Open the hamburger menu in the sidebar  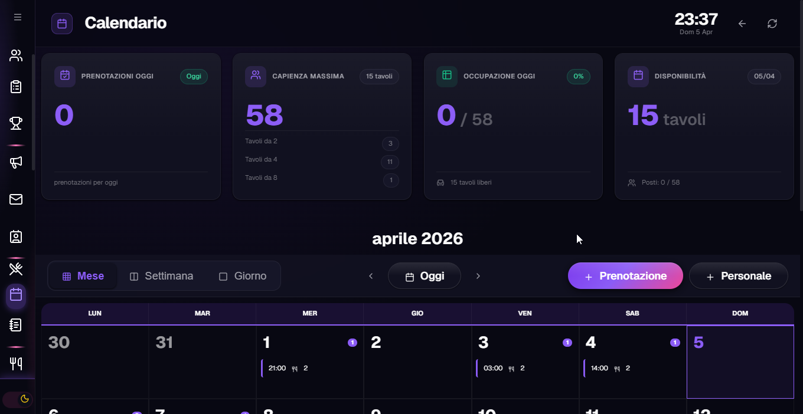(18, 17)
